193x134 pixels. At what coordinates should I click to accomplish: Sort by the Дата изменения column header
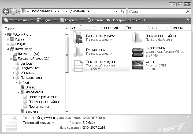(x=105, y=28)
